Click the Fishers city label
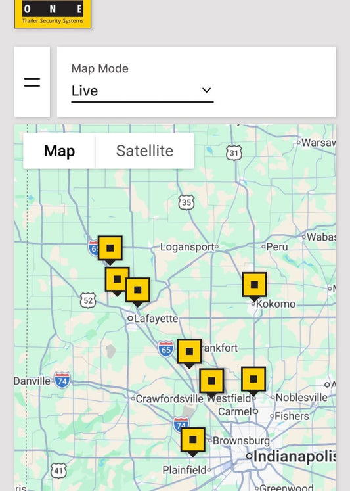 tap(292, 416)
